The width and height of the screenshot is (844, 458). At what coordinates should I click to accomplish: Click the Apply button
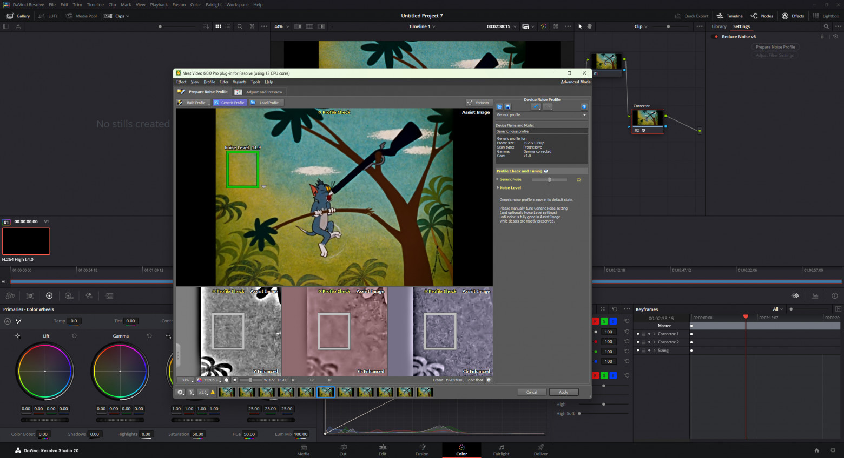pos(564,392)
